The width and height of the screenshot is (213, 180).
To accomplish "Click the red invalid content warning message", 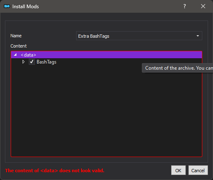I will click(55, 171).
